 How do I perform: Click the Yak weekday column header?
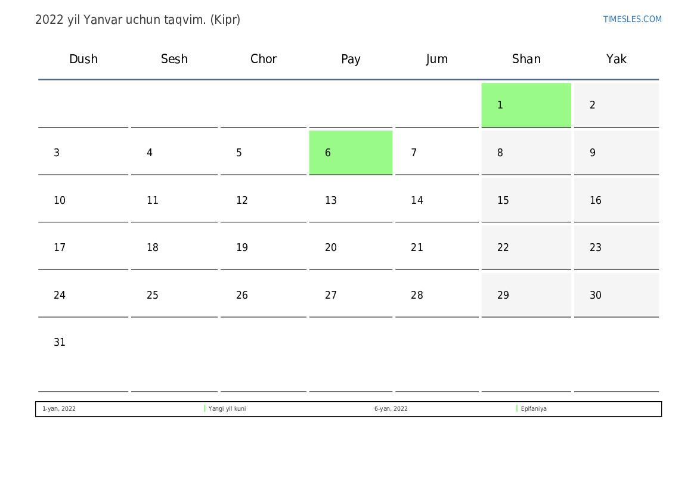tap(616, 59)
